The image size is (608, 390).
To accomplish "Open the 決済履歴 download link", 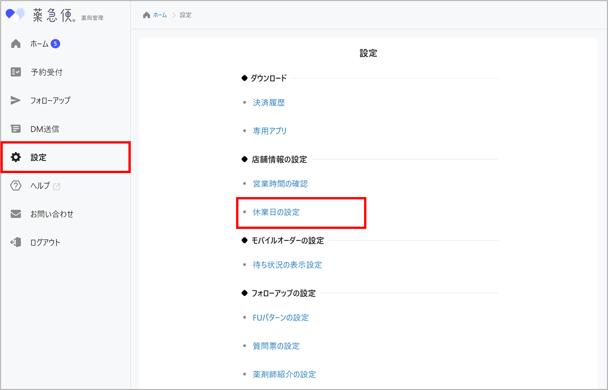I will tap(269, 103).
